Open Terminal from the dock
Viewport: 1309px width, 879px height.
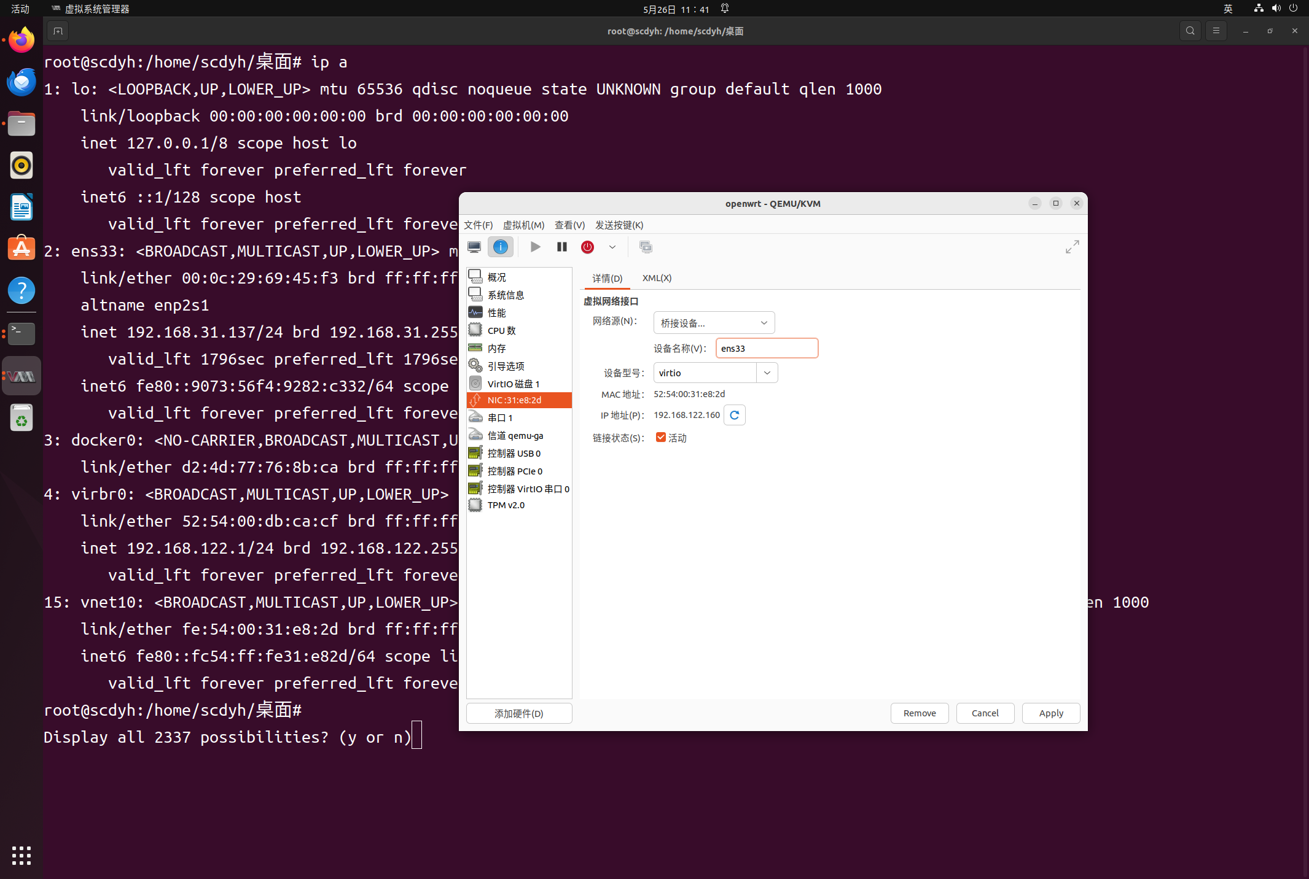pyautogui.click(x=21, y=333)
